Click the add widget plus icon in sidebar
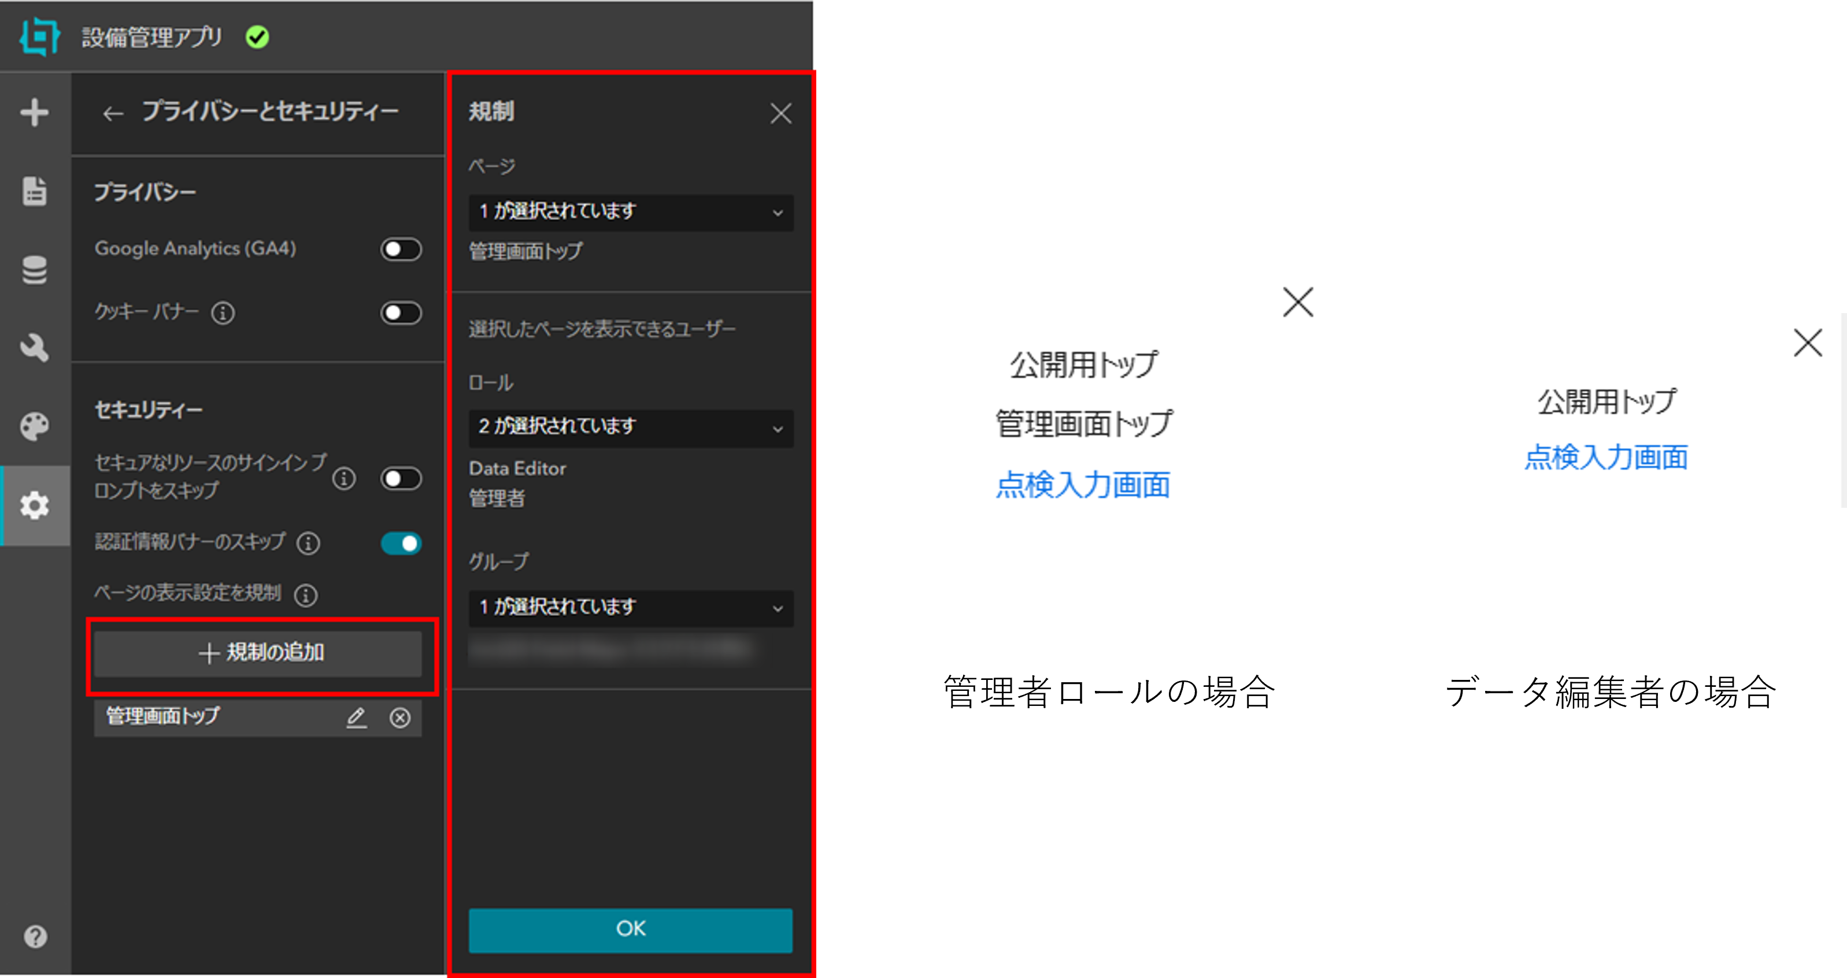 pyautogui.click(x=35, y=113)
